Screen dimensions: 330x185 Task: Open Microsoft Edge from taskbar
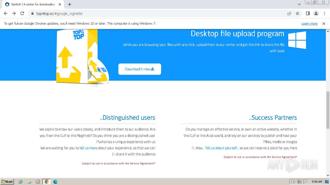[x=55, y=182]
